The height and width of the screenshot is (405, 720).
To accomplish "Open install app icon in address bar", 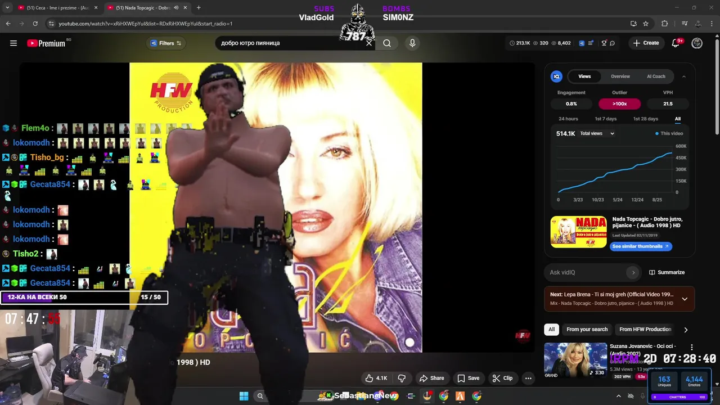I will (x=633, y=24).
